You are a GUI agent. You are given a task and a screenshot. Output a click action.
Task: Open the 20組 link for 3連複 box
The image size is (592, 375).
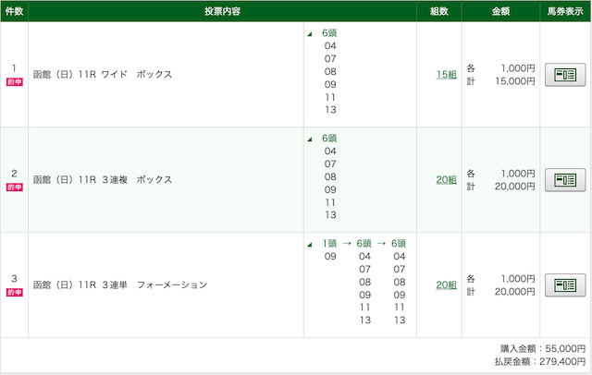pyautogui.click(x=446, y=180)
